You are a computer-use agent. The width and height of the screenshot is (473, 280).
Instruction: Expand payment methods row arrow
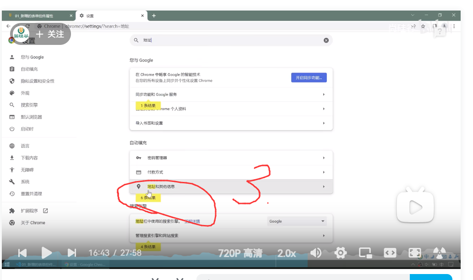click(324, 172)
